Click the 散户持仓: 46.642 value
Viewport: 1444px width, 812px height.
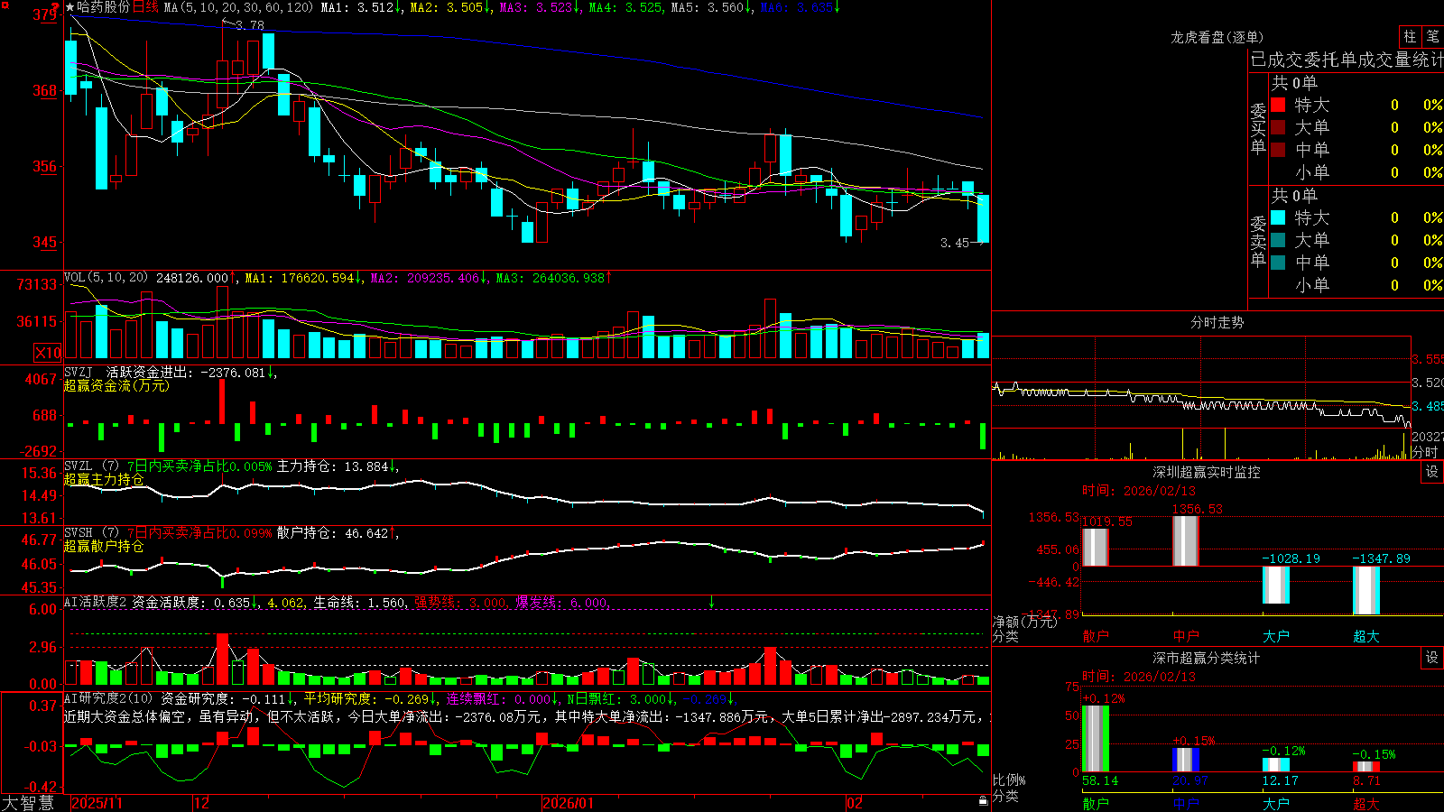pyautogui.click(x=333, y=533)
